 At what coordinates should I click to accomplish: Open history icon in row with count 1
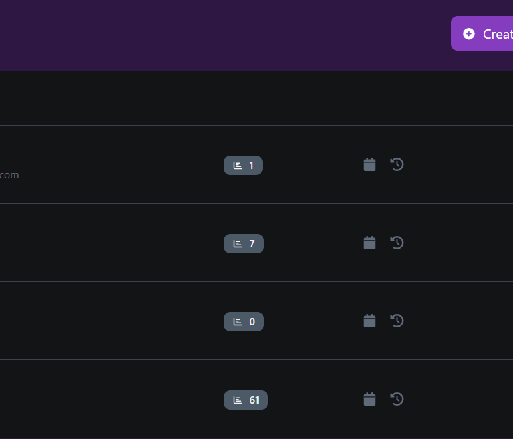tap(397, 164)
